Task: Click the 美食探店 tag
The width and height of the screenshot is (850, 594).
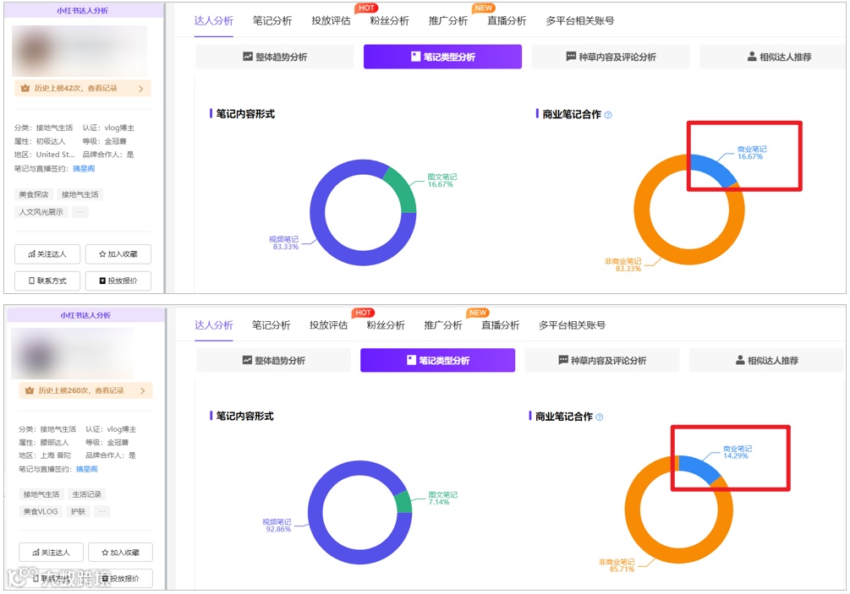Action: pos(34,194)
